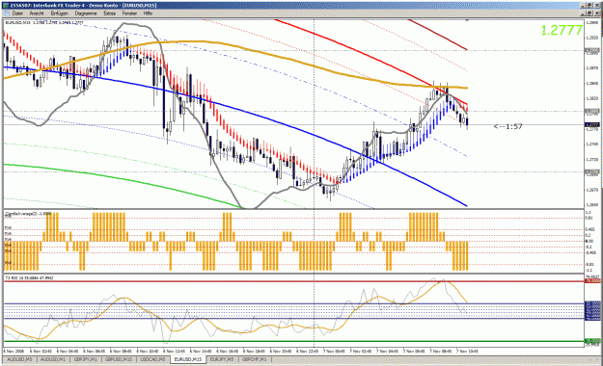Open the Hilfe menu

pos(148,13)
